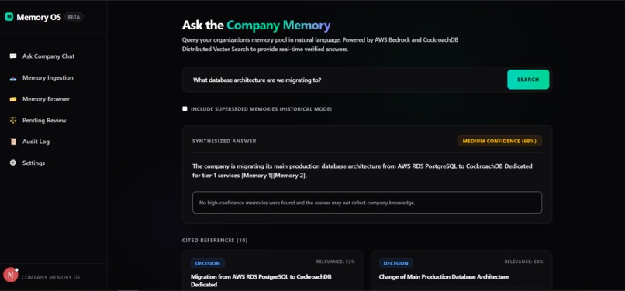Click the Pending Review scales icon
Screen dimensions: 625x291
point(13,120)
